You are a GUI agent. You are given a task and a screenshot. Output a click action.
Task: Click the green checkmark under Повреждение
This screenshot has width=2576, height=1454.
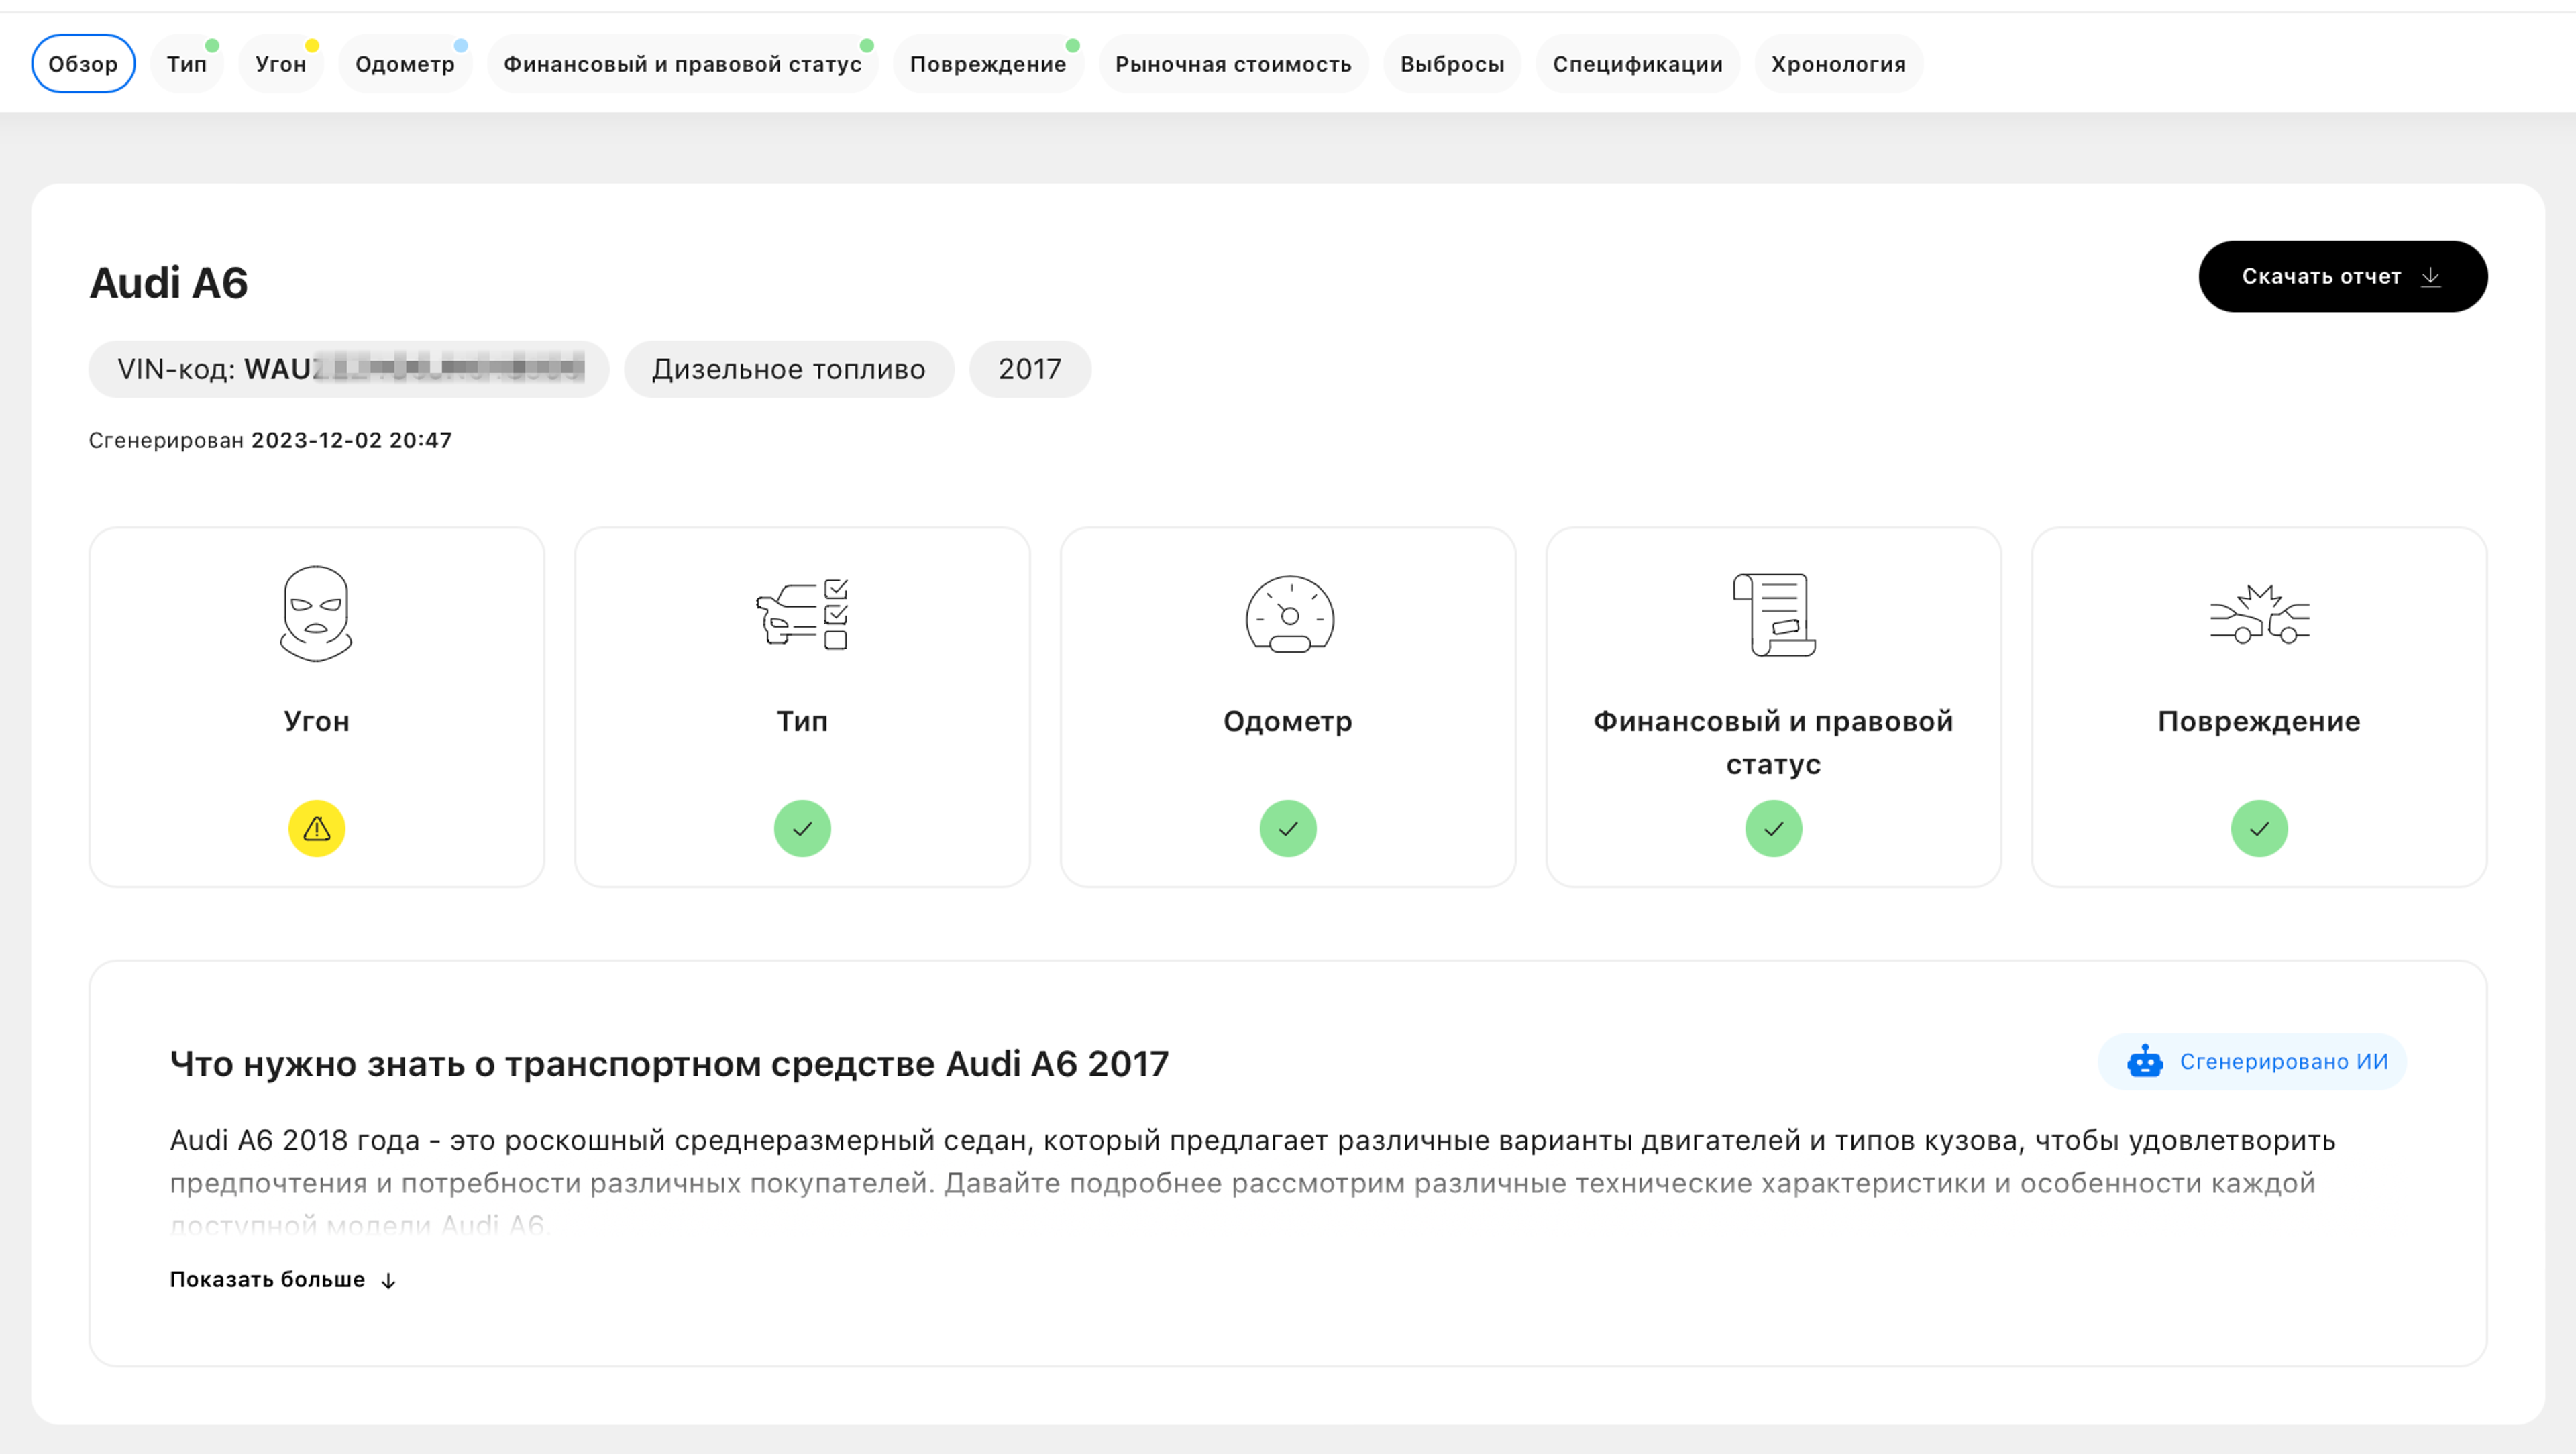(2259, 828)
